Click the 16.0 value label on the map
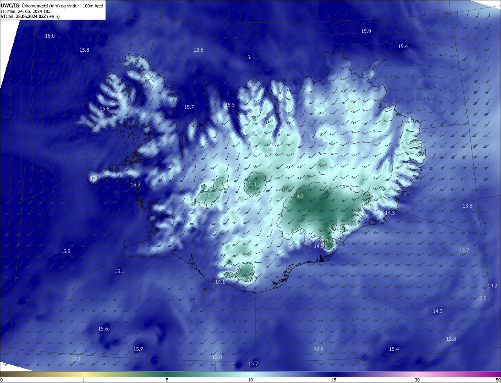The image size is (501, 383). click(x=50, y=36)
